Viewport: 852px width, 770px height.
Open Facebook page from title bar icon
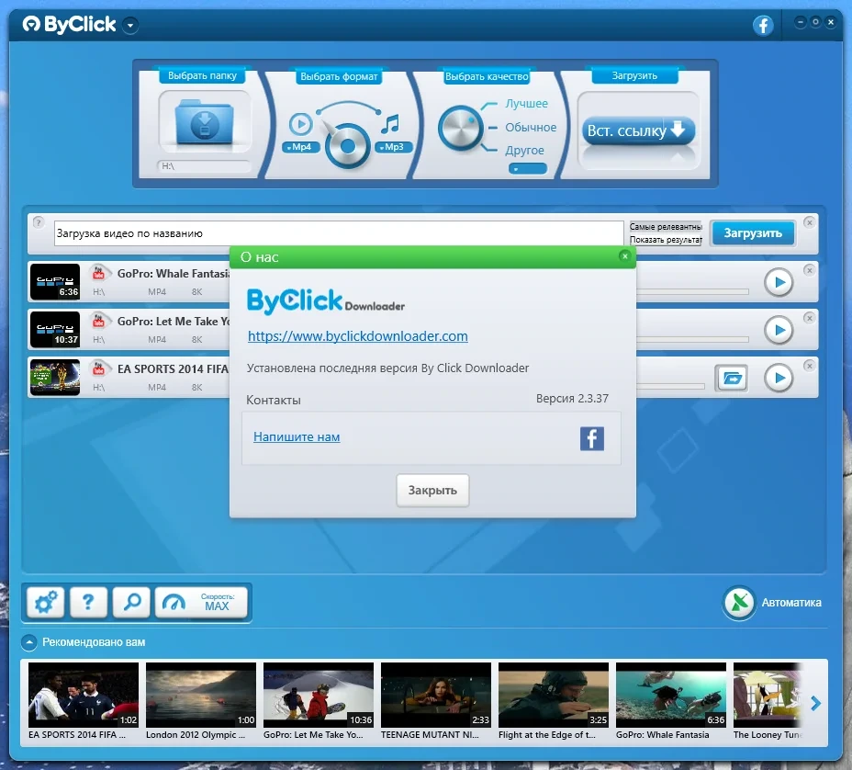click(763, 25)
